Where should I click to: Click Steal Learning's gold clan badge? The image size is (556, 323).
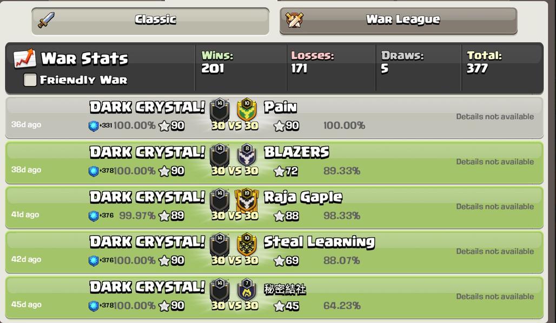point(247,244)
